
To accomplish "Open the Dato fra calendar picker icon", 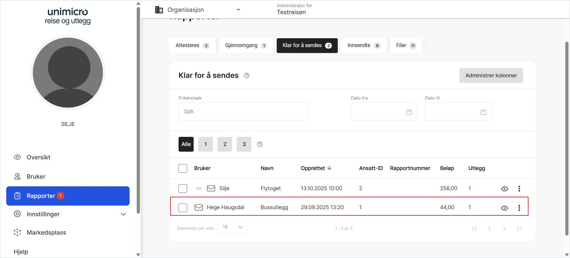I will 409,112.
